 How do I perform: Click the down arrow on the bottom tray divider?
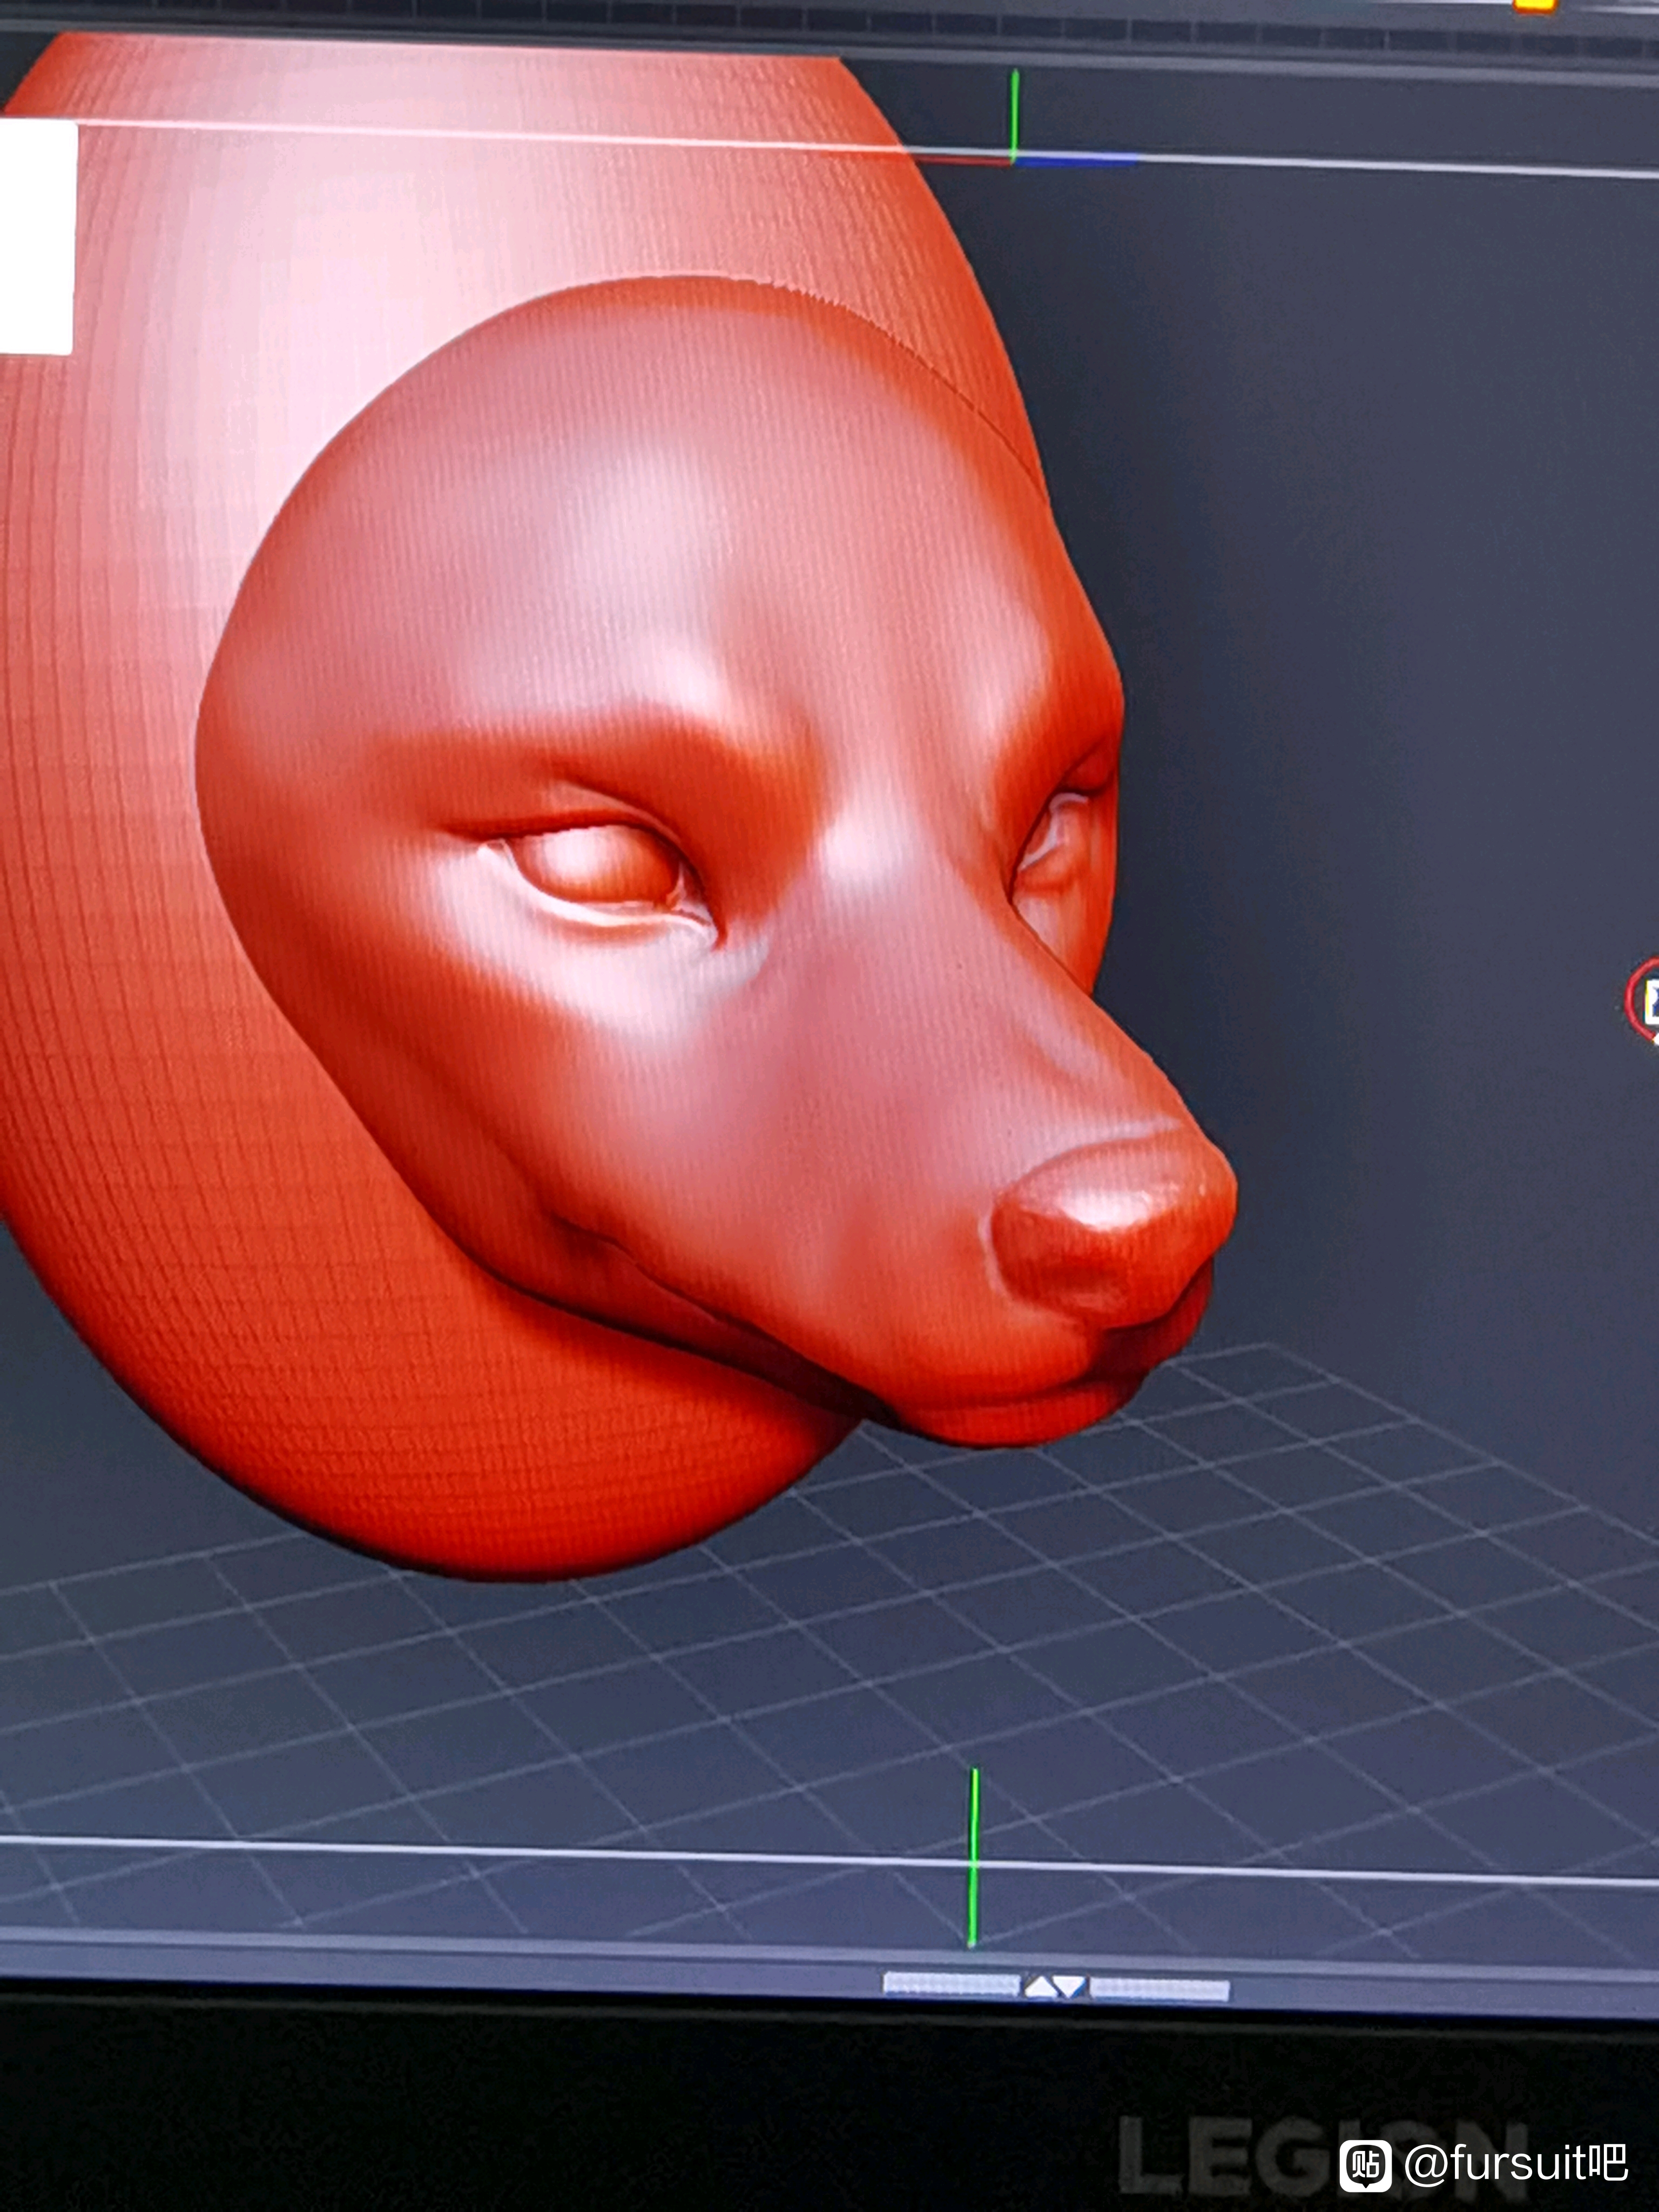coord(1069,1986)
